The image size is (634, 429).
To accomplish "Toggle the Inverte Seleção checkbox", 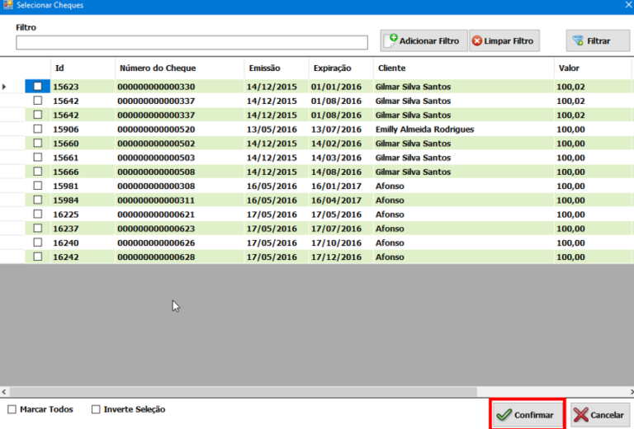I will click(96, 409).
